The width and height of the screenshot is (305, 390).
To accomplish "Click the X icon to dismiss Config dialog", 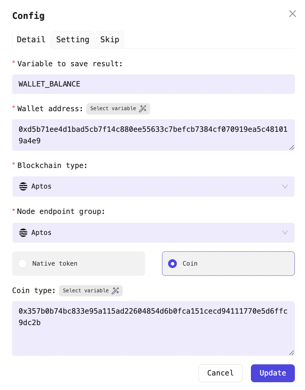I will [292, 14].
